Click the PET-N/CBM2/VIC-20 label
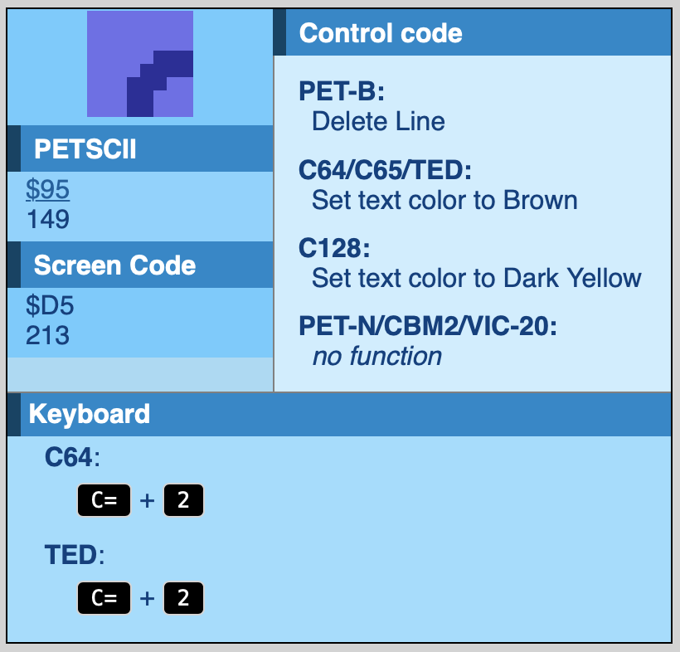680x652 pixels. (x=428, y=327)
